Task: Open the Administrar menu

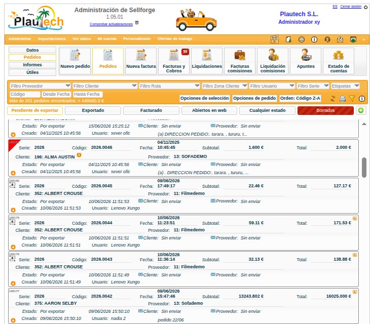Action: click(20, 38)
